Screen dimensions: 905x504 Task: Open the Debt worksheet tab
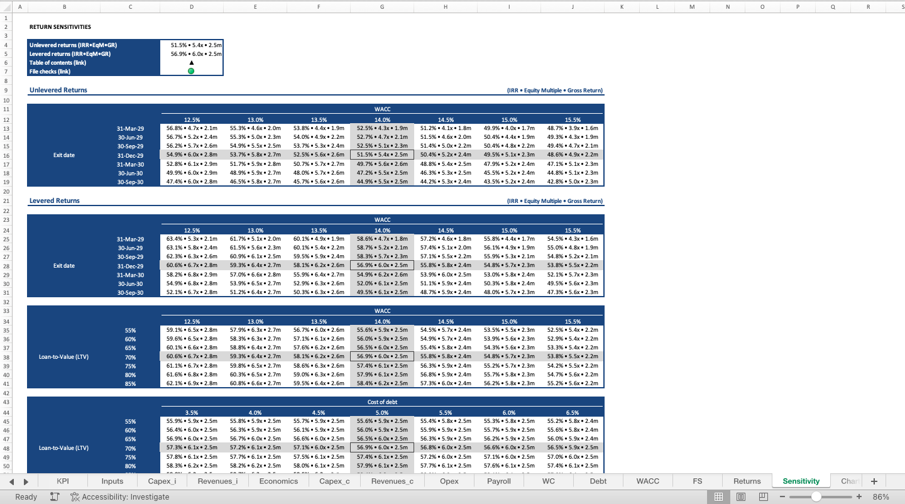pos(597,481)
